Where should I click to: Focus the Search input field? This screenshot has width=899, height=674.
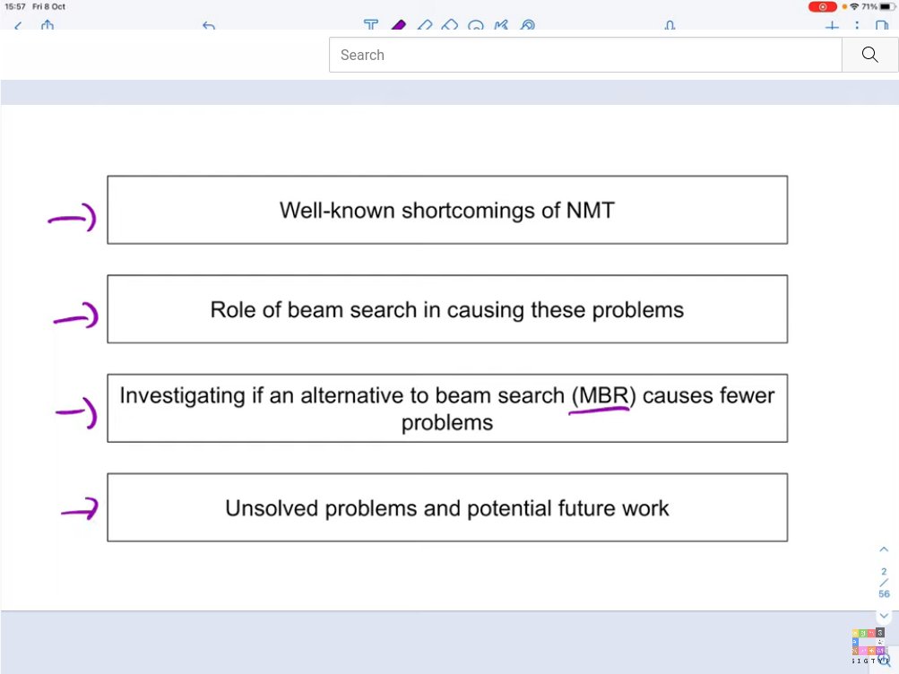click(x=585, y=55)
